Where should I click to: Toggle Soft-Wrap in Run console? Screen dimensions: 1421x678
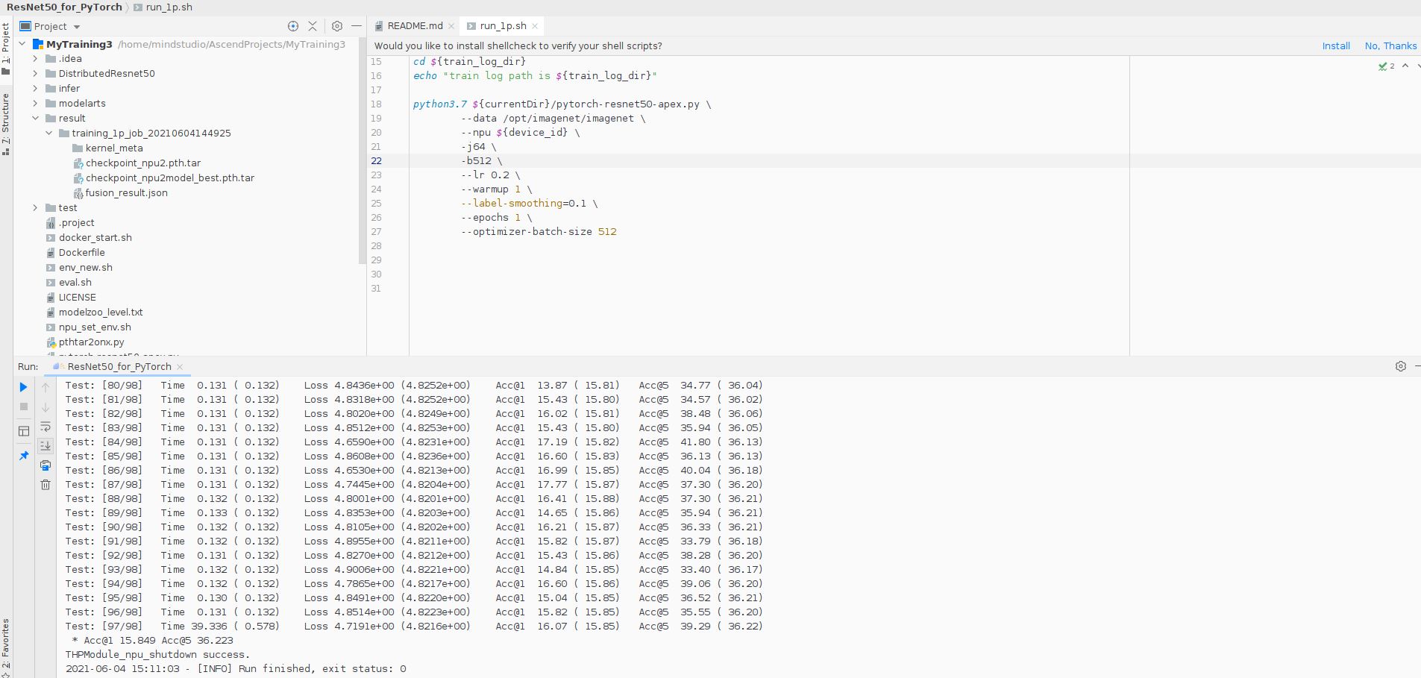click(x=46, y=427)
